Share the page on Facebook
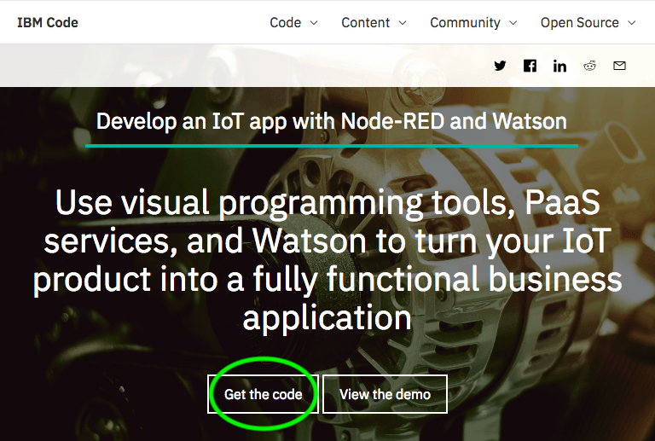Image resolution: width=655 pixels, height=441 pixels. (530, 66)
